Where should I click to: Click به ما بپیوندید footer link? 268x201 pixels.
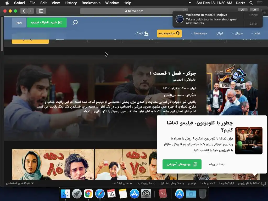[147, 183]
